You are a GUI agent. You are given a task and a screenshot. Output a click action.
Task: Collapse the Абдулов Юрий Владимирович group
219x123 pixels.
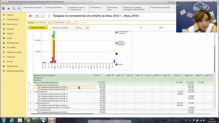(x=29, y=83)
